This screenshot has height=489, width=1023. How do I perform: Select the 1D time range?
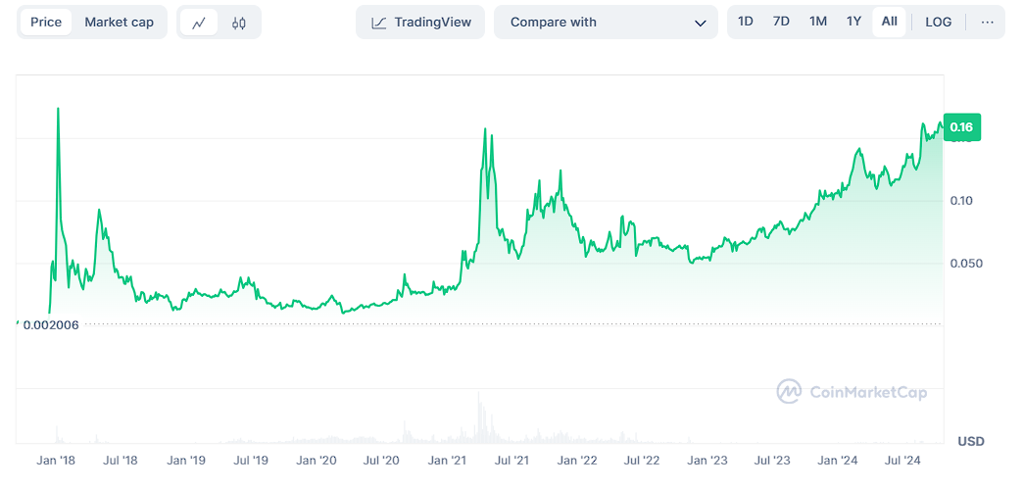746,22
